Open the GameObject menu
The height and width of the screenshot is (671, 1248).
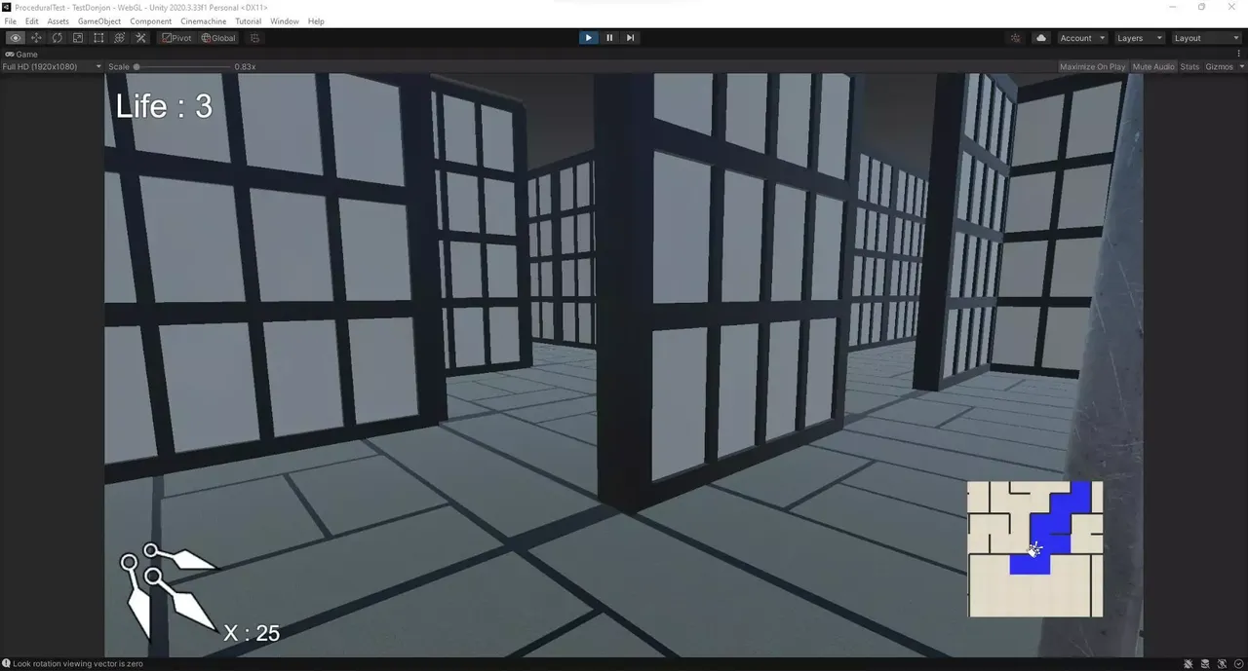99,21
